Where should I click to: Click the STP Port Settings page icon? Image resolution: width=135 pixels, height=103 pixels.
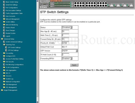coord(6,50)
